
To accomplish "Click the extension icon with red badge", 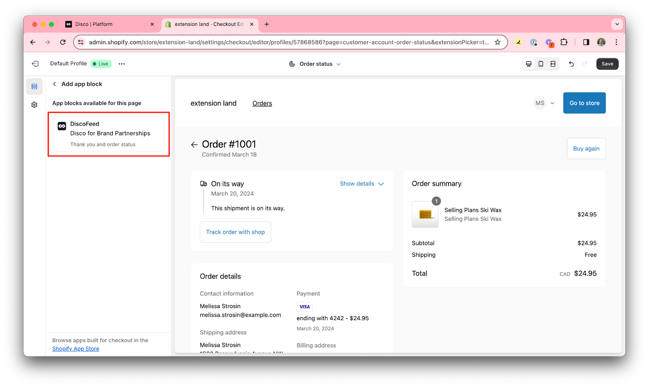I will tap(549, 43).
